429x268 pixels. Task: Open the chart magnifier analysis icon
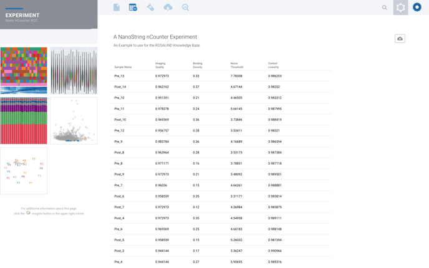click(185, 7)
